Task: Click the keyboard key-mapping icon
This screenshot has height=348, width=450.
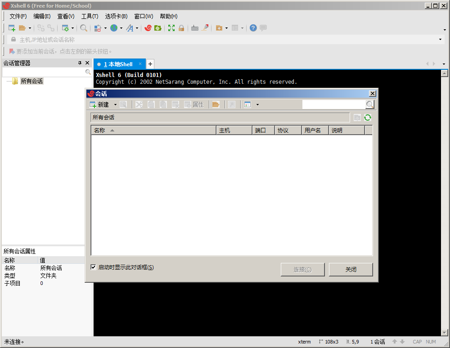Action: [x=194, y=28]
